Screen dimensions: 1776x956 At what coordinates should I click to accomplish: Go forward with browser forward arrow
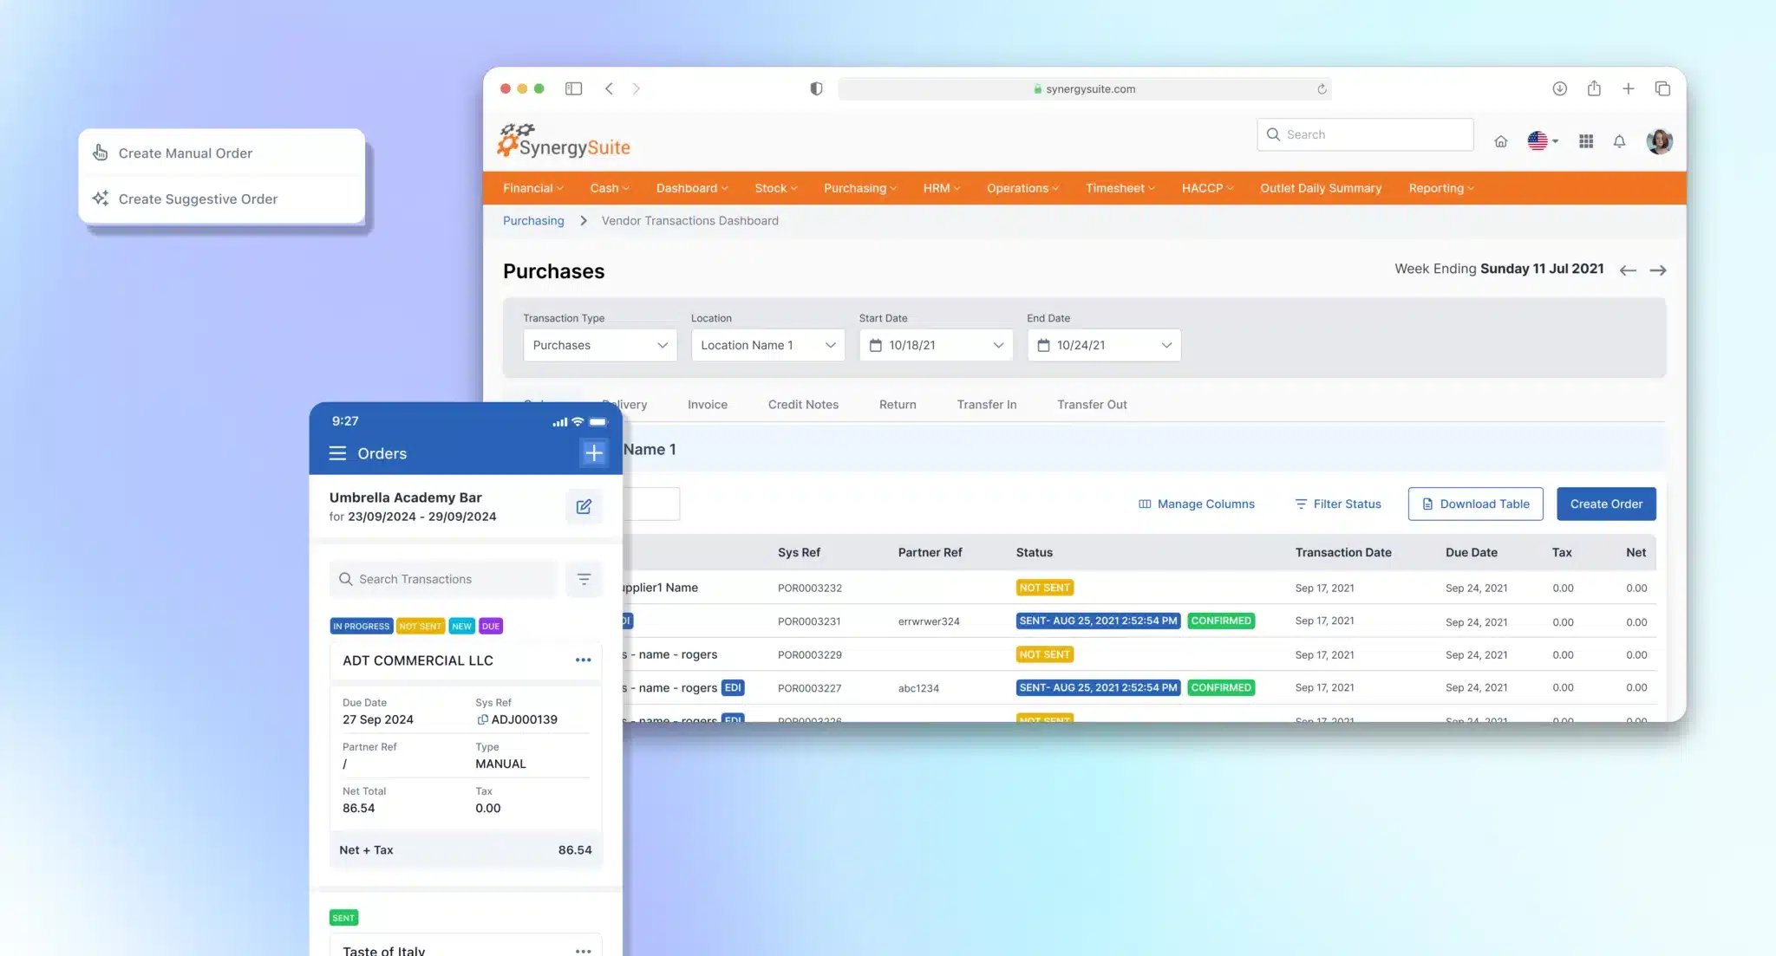point(636,88)
